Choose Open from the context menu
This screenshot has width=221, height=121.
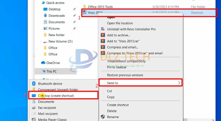click(111, 17)
